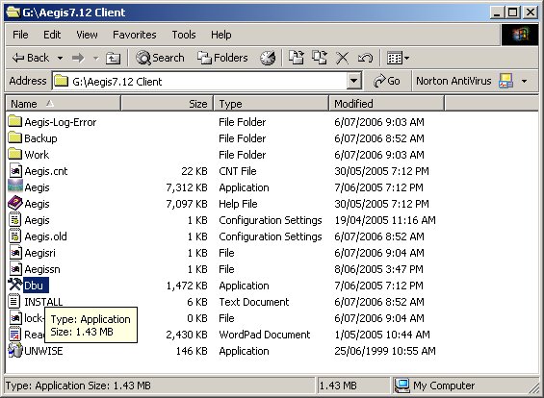Click the Undo toolbar icon
Viewport: 544px width, 398px height.
[365, 58]
